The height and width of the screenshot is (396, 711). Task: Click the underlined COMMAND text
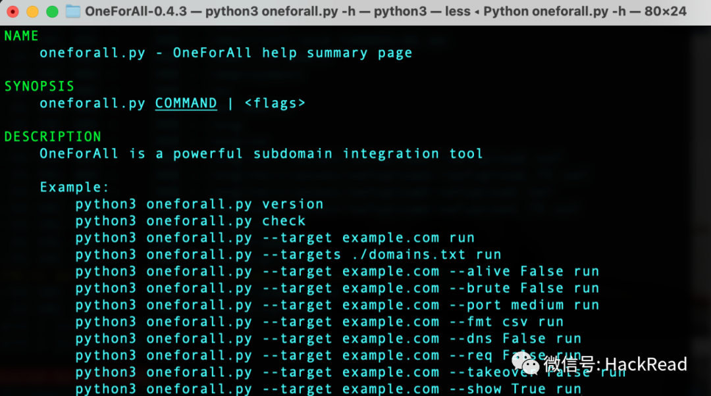pyautogui.click(x=186, y=103)
